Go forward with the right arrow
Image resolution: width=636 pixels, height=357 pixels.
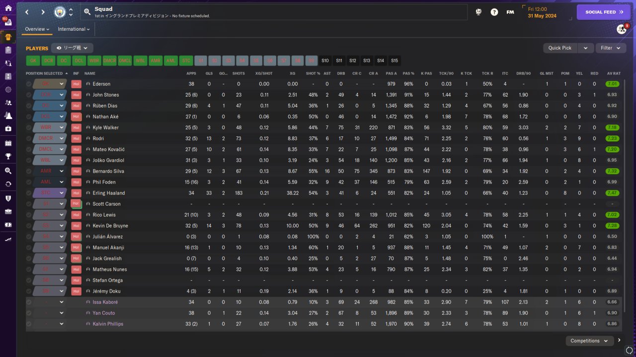(43, 12)
